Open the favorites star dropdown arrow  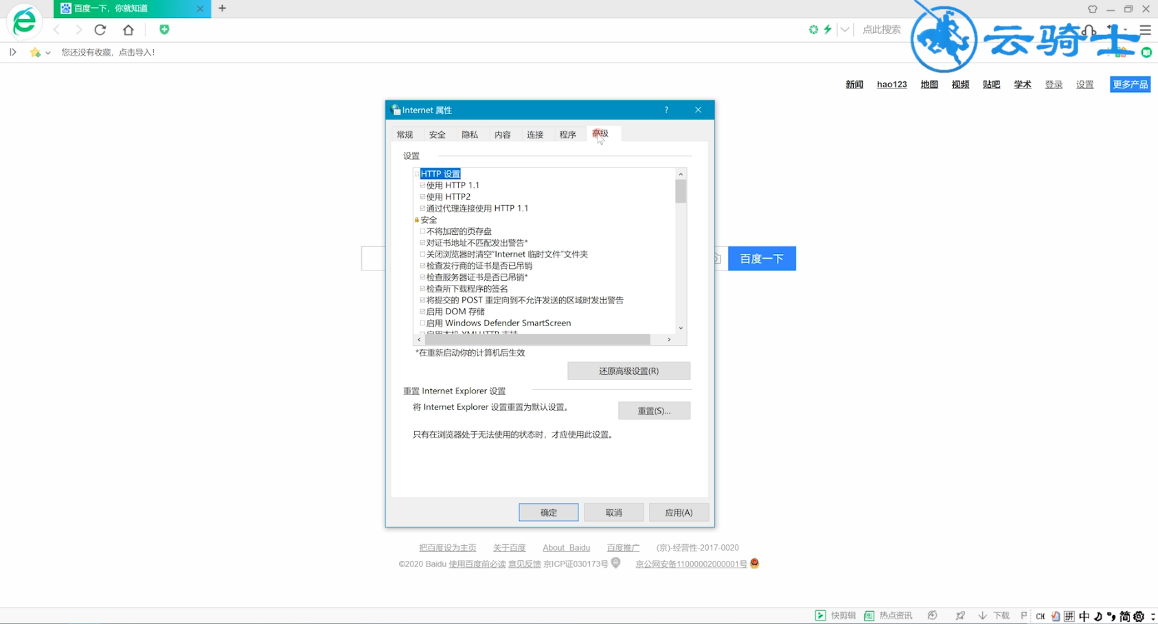tap(48, 53)
